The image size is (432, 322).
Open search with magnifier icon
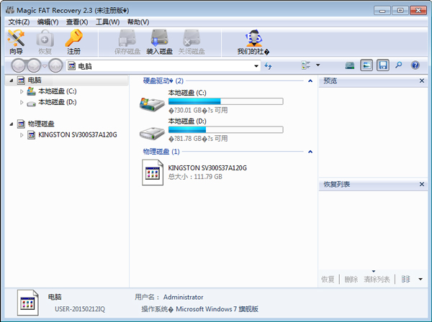[x=399, y=65]
